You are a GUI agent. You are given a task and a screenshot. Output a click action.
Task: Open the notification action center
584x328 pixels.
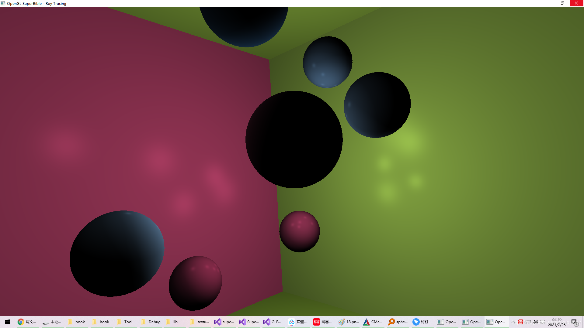(574, 322)
